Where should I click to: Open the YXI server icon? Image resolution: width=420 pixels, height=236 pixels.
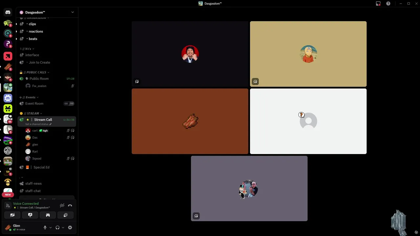8,171
